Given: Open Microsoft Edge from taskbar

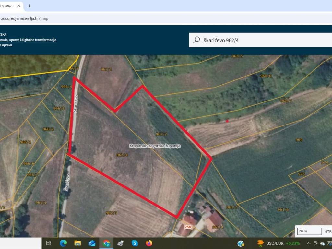Looking at the screenshot, I should pos(63,243).
